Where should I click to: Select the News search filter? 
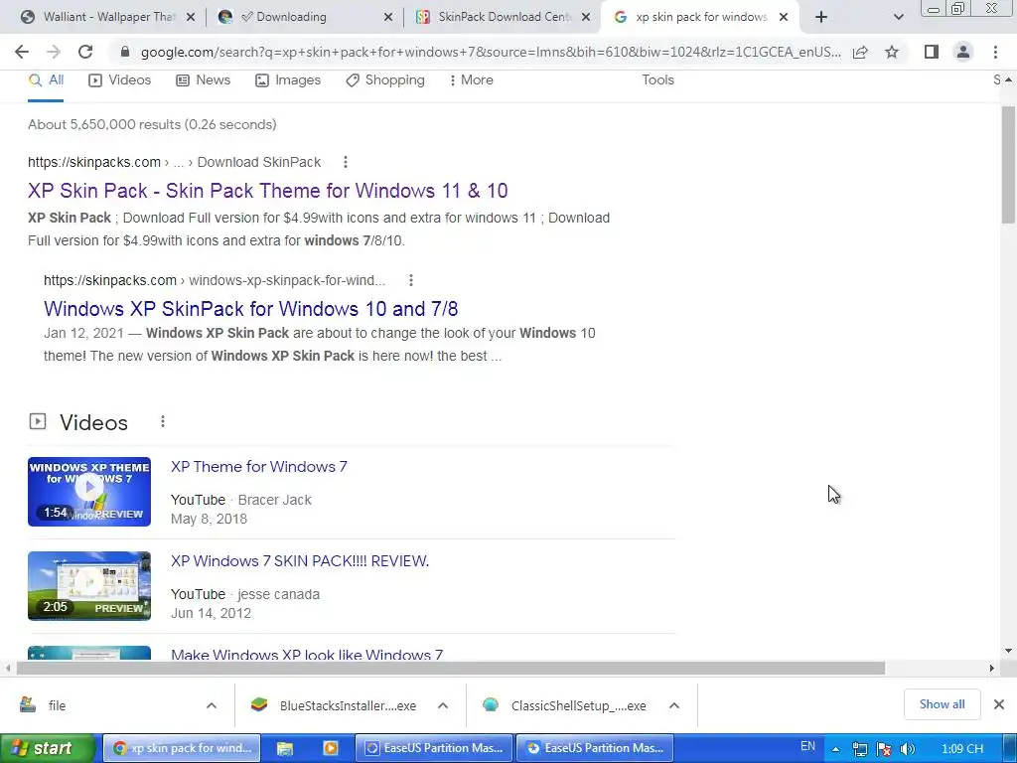(203, 80)
